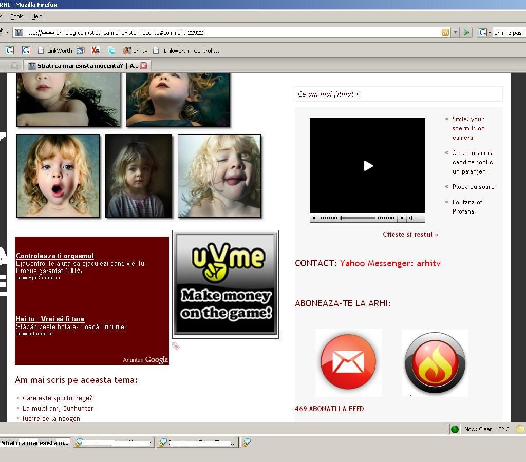Open the Tools menu
Screen dimensions: 526x462
(17, 16)
